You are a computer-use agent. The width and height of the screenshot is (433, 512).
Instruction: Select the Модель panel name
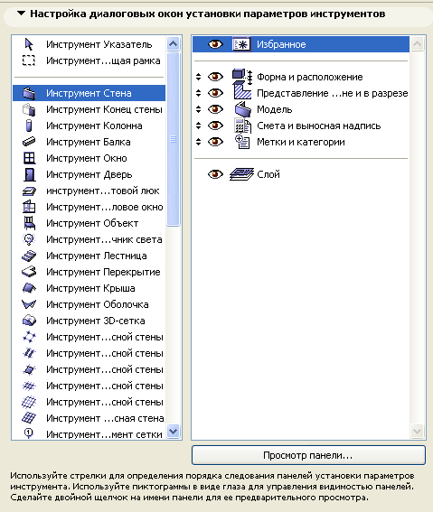coord(275,109)
